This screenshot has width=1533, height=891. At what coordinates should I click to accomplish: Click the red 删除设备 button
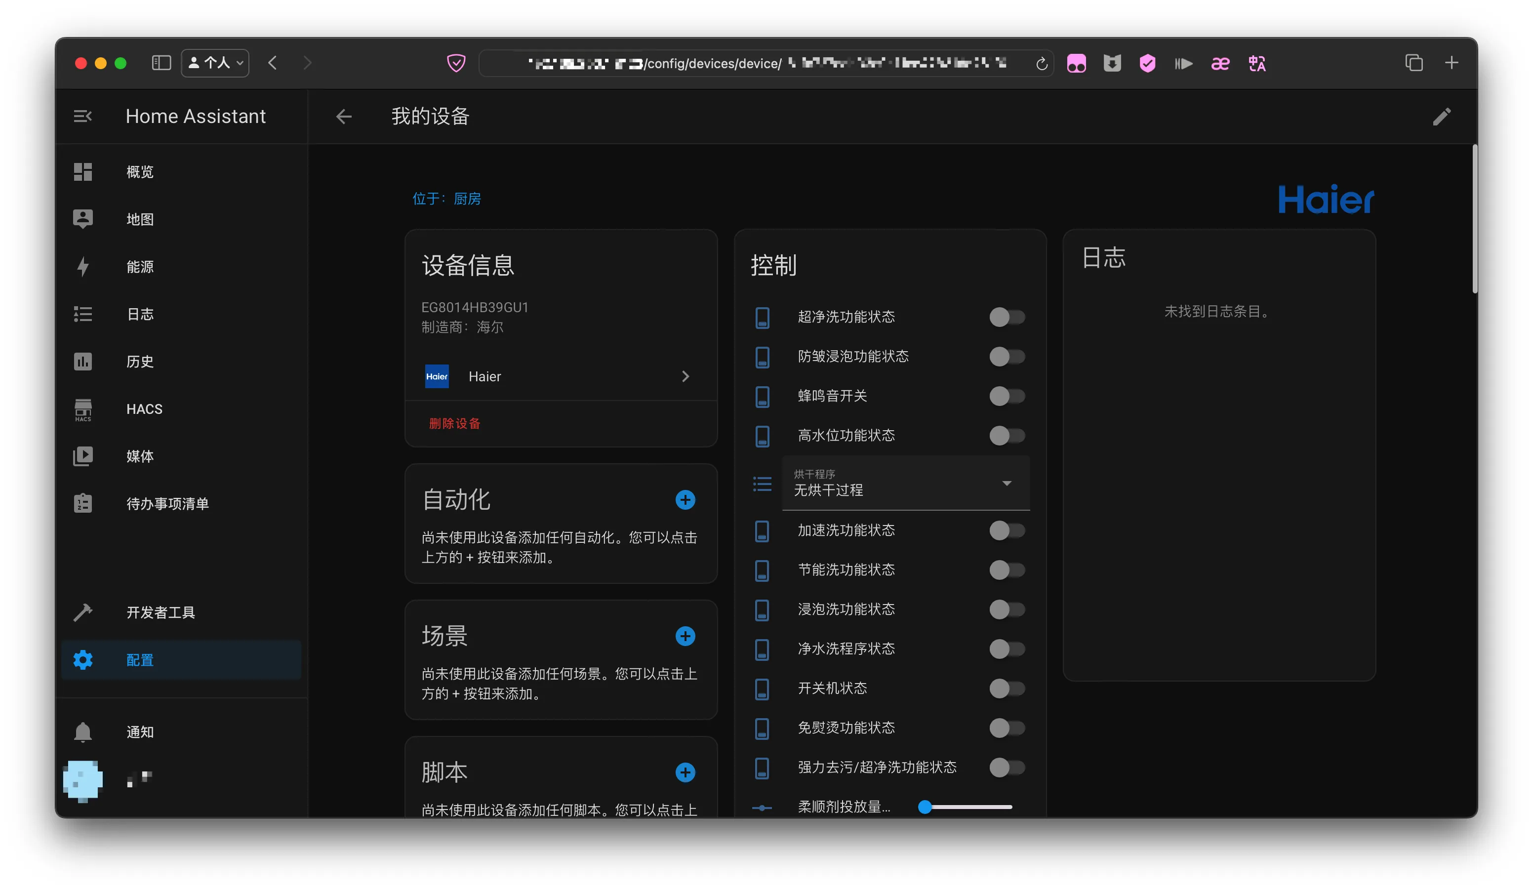tap(454, 423)
